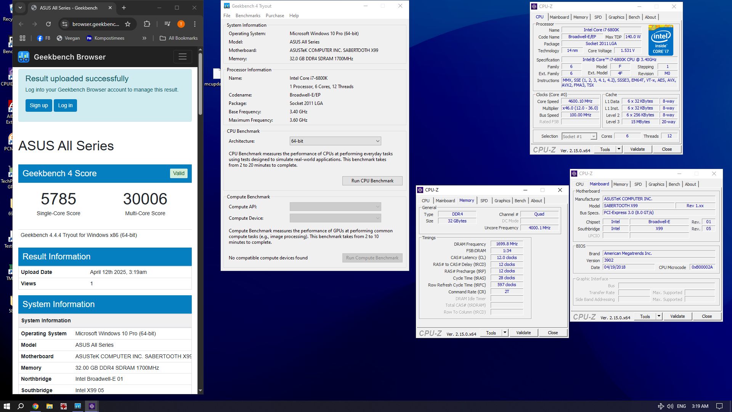The width and height of the screenshot is (732, 412).
Task: Open the All Bookmarks folder
Action: click(x=179, y=38)
